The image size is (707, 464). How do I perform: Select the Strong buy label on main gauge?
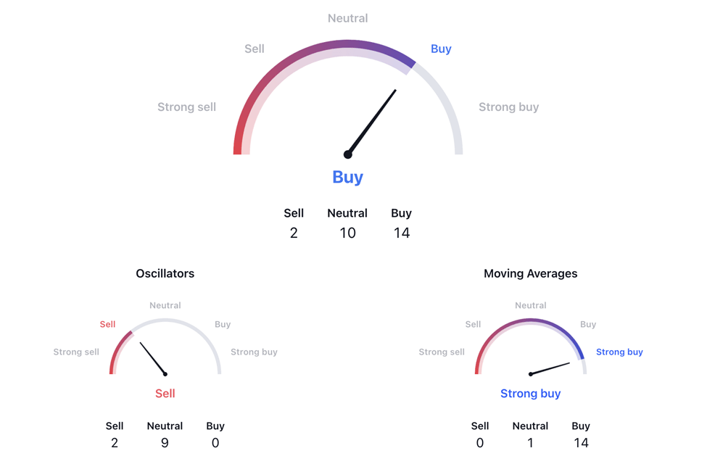click(508, 107)
